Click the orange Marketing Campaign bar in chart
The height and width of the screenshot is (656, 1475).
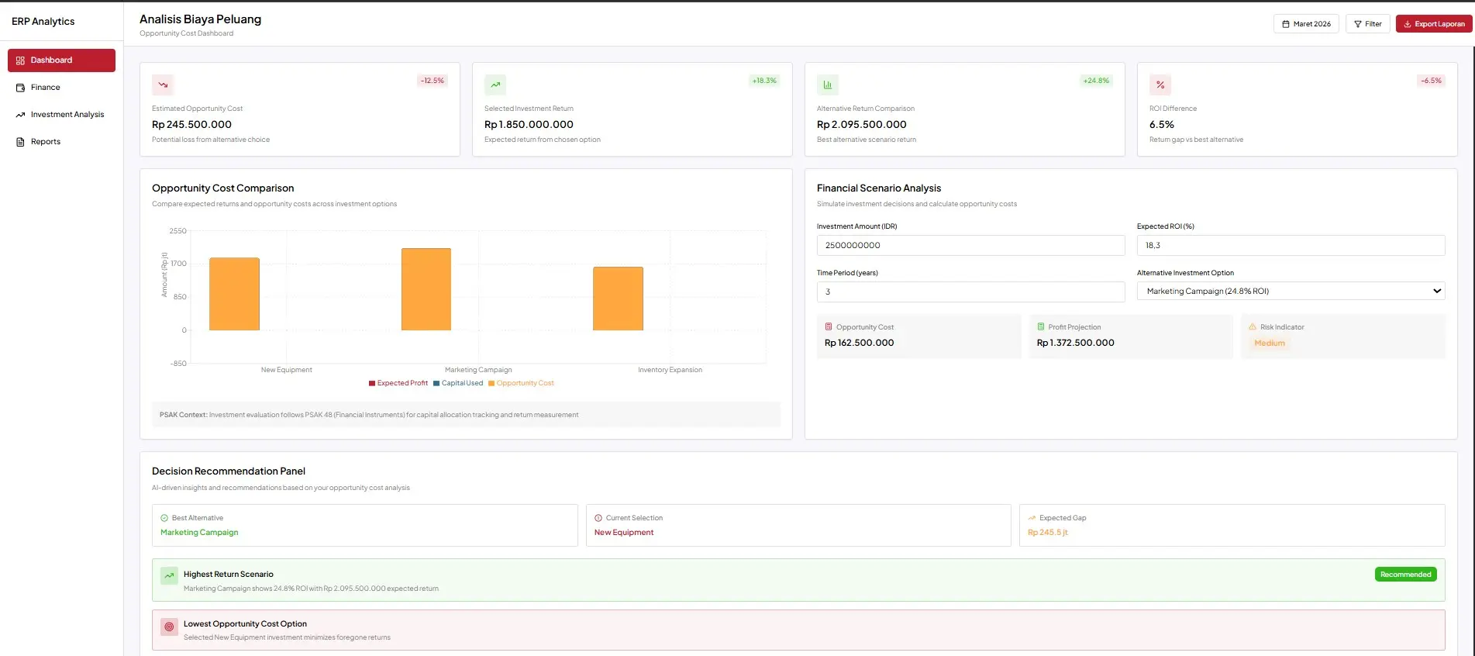426,289
